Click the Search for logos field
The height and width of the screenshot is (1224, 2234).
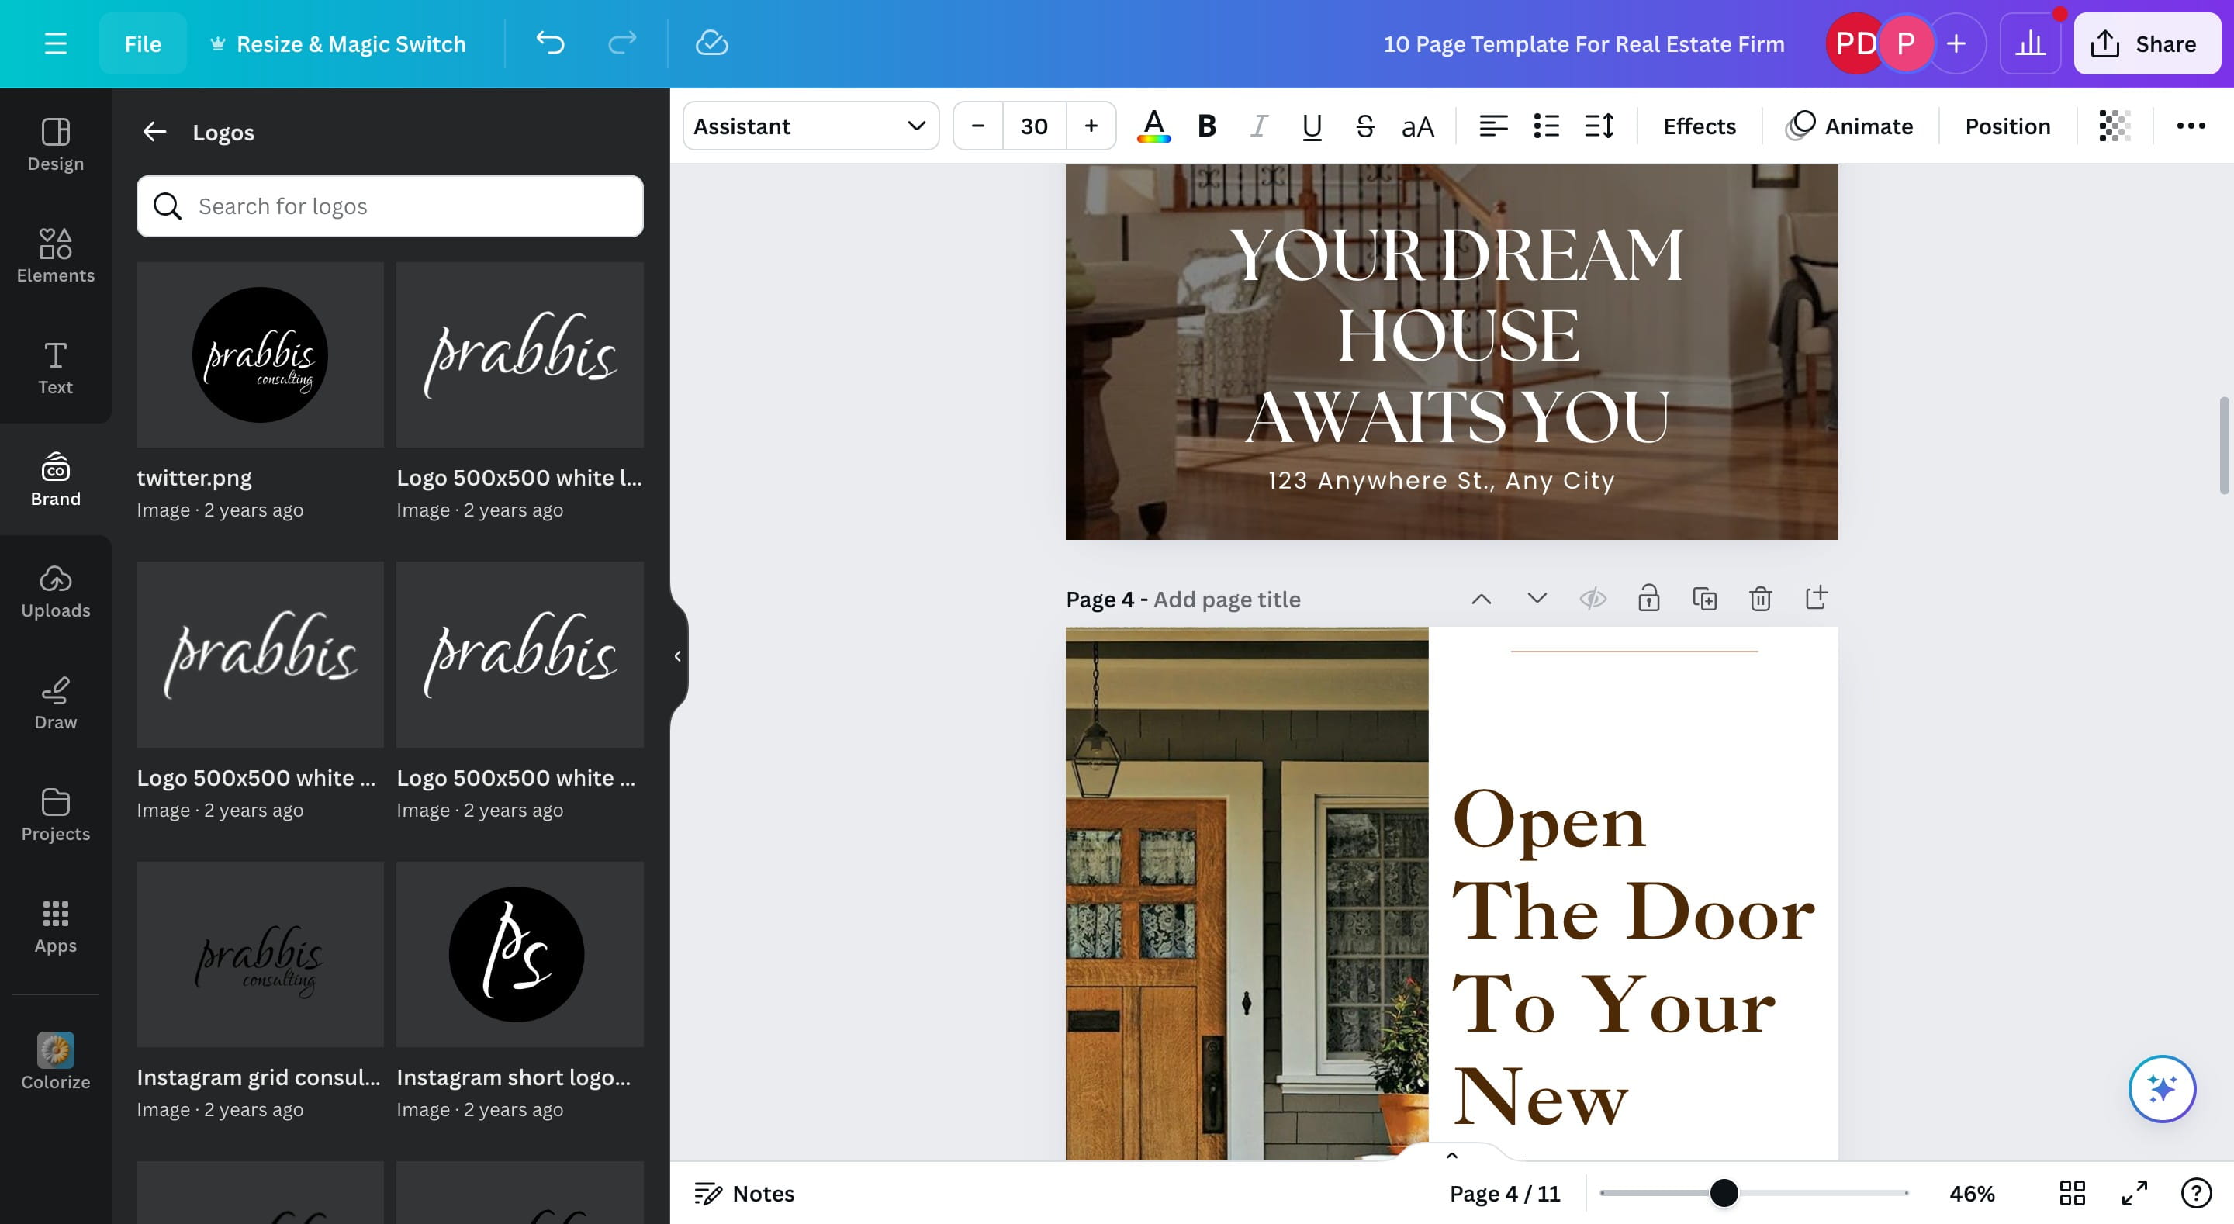coord(389,206)
